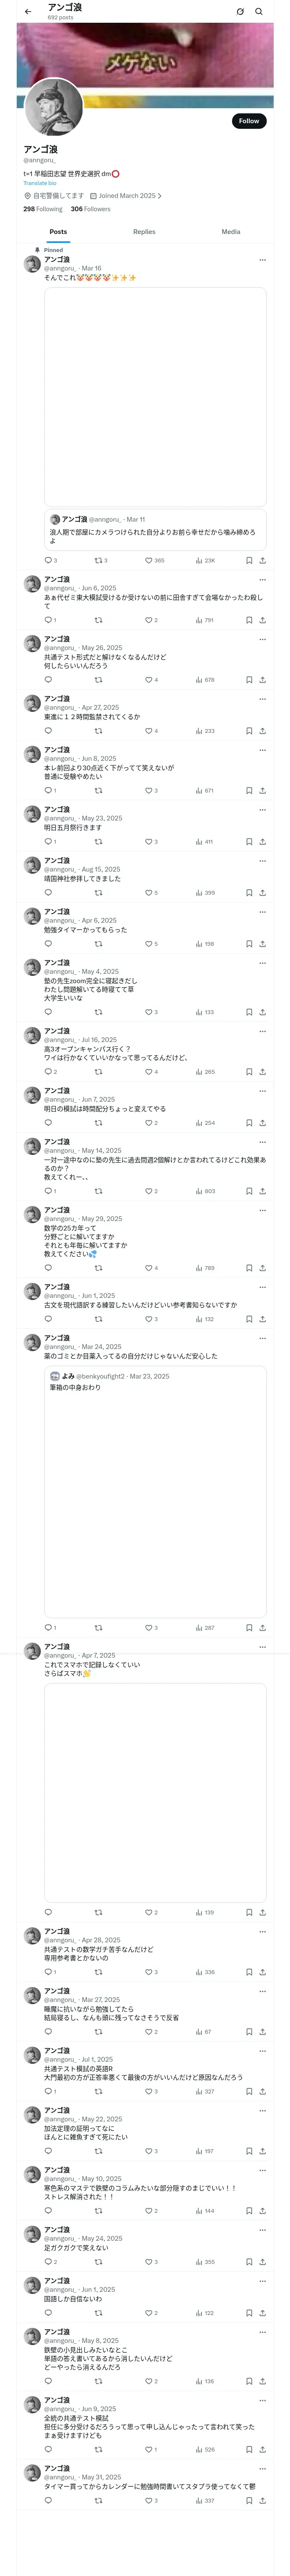Expand the Joined March 2025 chevron
The height and width of the screenshot is (2576, 290).
click(x=160, y=196)
